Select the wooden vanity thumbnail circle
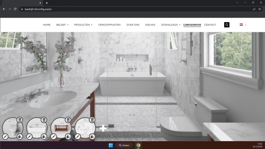This screenshot has width=265, height=149. [x=61, y=128]
